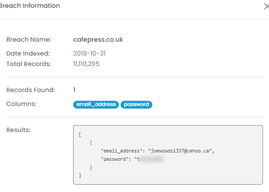This screenshot has height=192, width=269.
Task: Click the Breach Name label
Action: click(29, 40)
